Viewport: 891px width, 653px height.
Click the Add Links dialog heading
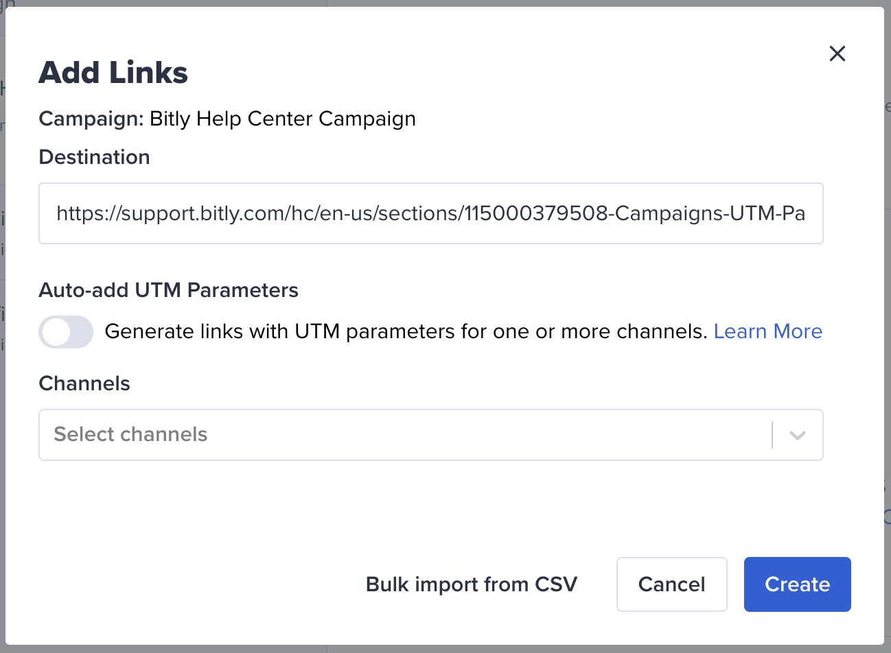click(113, 73)
